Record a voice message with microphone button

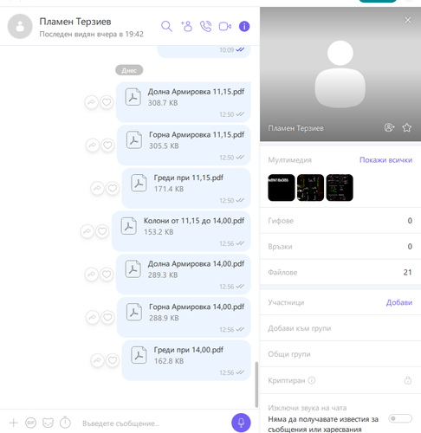pyautogui.click(x=241, y=423)
